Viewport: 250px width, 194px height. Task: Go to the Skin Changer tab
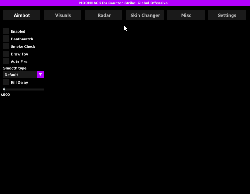[145, 15]
